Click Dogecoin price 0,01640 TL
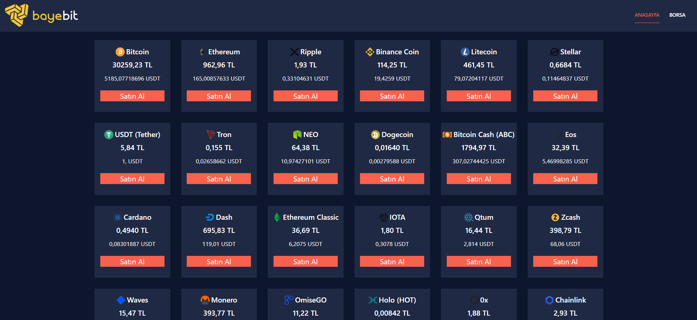697x320 pixels. click(x=392, y=148)
